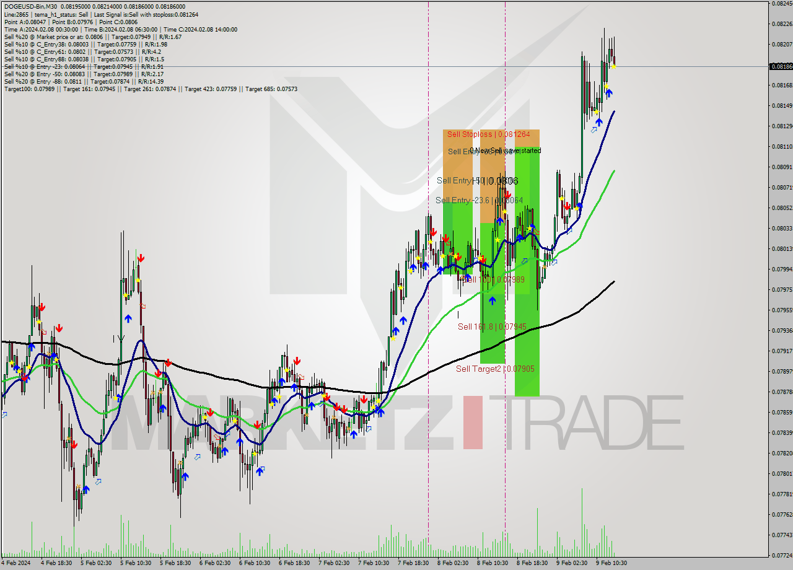Click the 'Sell %10 @ C_Entry88' line
Viewport: 793px width, 570px height.
pyautogui.click(x=84, y=59)
